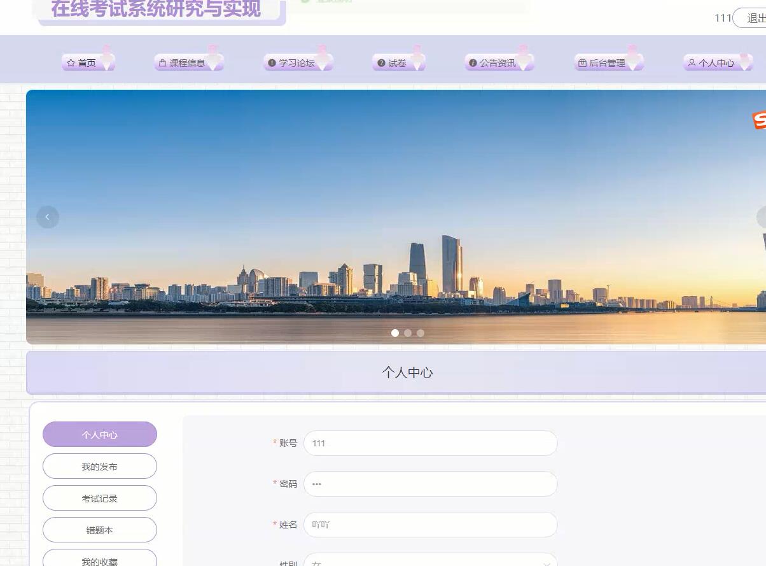Open 错题本 from the sidebar
The image size is (766, 566).
(x=100, y=530)
